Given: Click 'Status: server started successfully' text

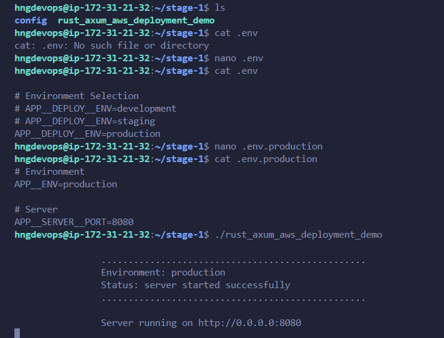Looking at the screenshot, I should [195, 285].
